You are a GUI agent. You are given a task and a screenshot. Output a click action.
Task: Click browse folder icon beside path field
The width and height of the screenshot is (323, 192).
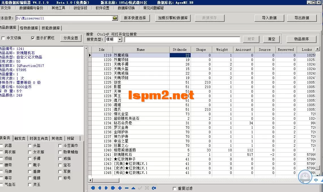[x=115, y=18]
